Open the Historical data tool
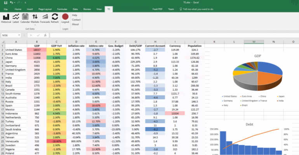The height and width of the screenshot is (155, 299). 6,19
